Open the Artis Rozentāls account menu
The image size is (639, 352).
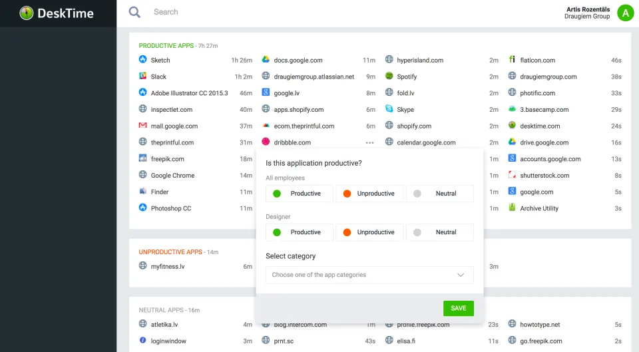click(587, 13)
